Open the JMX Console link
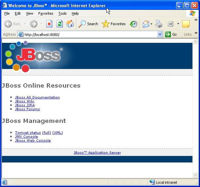 [27, 137]
